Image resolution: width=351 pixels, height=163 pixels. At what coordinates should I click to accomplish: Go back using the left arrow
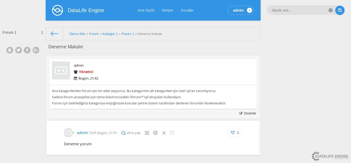[x=54, y=34]
